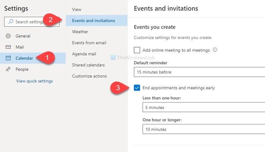The image size is (265, 152).
Task: Open the One hour or longer dropdown
Action: tap(203, 129)
